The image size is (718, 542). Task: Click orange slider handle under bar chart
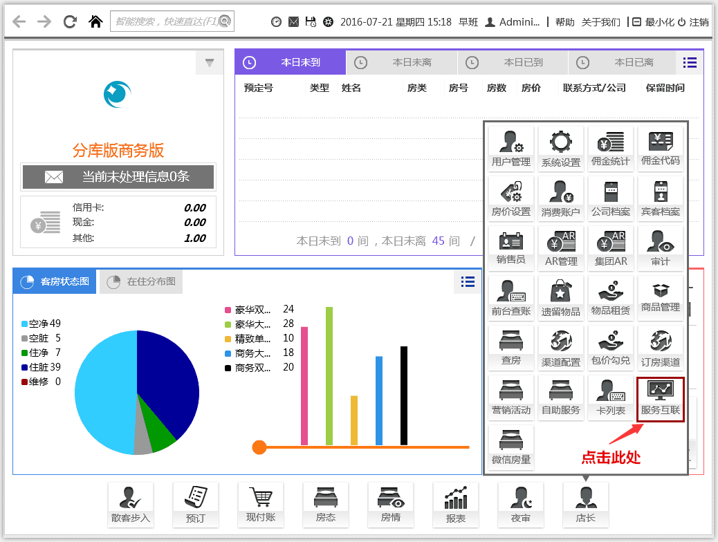(x=259, y=447)
